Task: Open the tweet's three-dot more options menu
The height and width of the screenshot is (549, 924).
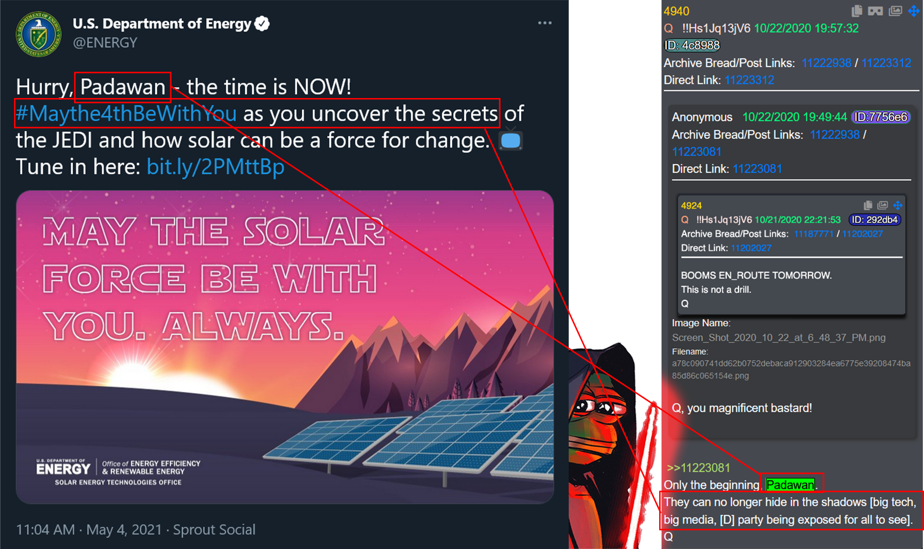Action: tap(545, 23)
